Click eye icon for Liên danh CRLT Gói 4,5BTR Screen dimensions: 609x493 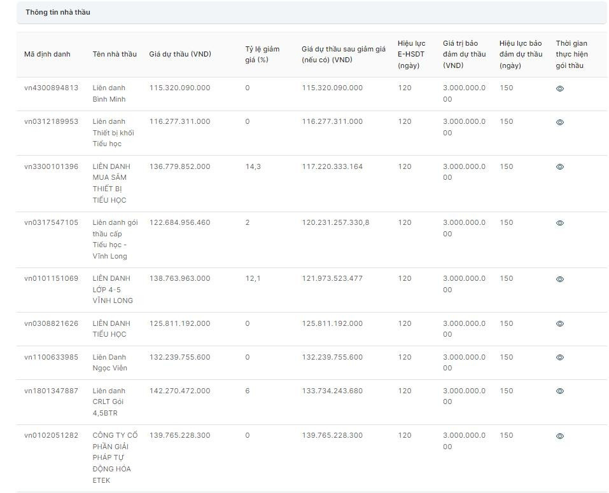pyautogui.click(x=560, y=391)
